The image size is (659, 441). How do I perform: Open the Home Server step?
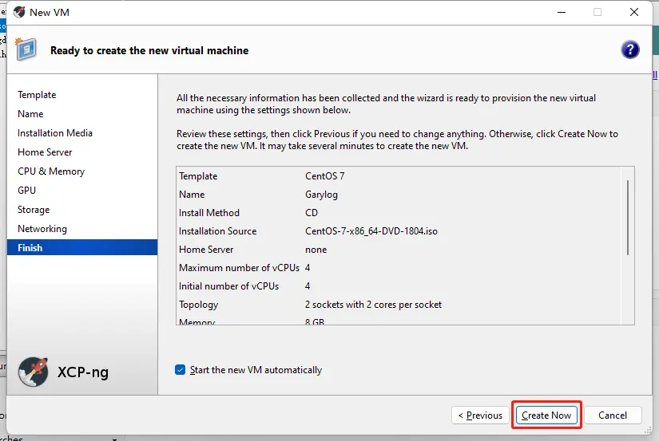(45, 152)
